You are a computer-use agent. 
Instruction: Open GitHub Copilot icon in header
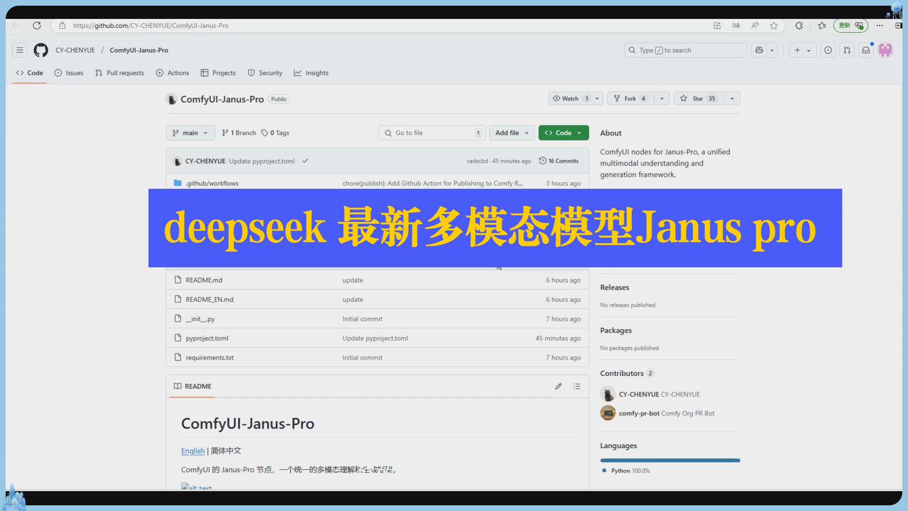pyautogui.click(x=759, y=50)
